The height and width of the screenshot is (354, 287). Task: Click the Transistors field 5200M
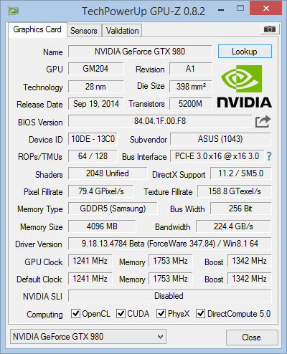pos(191,104)
